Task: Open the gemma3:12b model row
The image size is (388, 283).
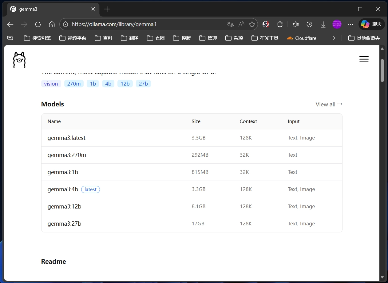Action: pyautogui.click(x=192, y=207)
